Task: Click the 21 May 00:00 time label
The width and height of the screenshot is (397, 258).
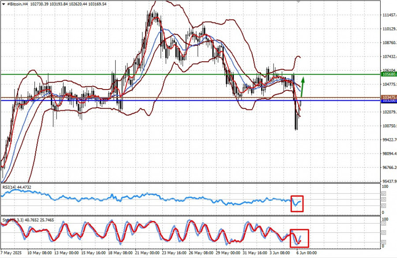Action: [147, 253]
